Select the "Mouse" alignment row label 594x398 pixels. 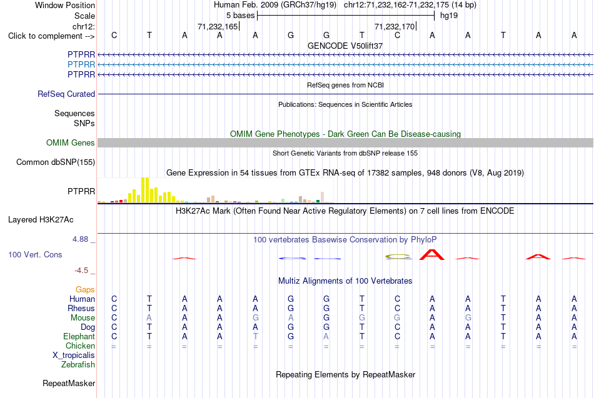(x=83, y=318)
